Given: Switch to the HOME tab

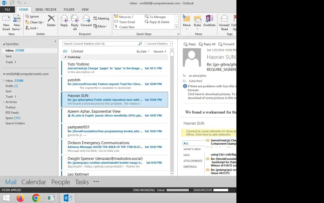Looking at the screenshot, I should coord(24,10).
